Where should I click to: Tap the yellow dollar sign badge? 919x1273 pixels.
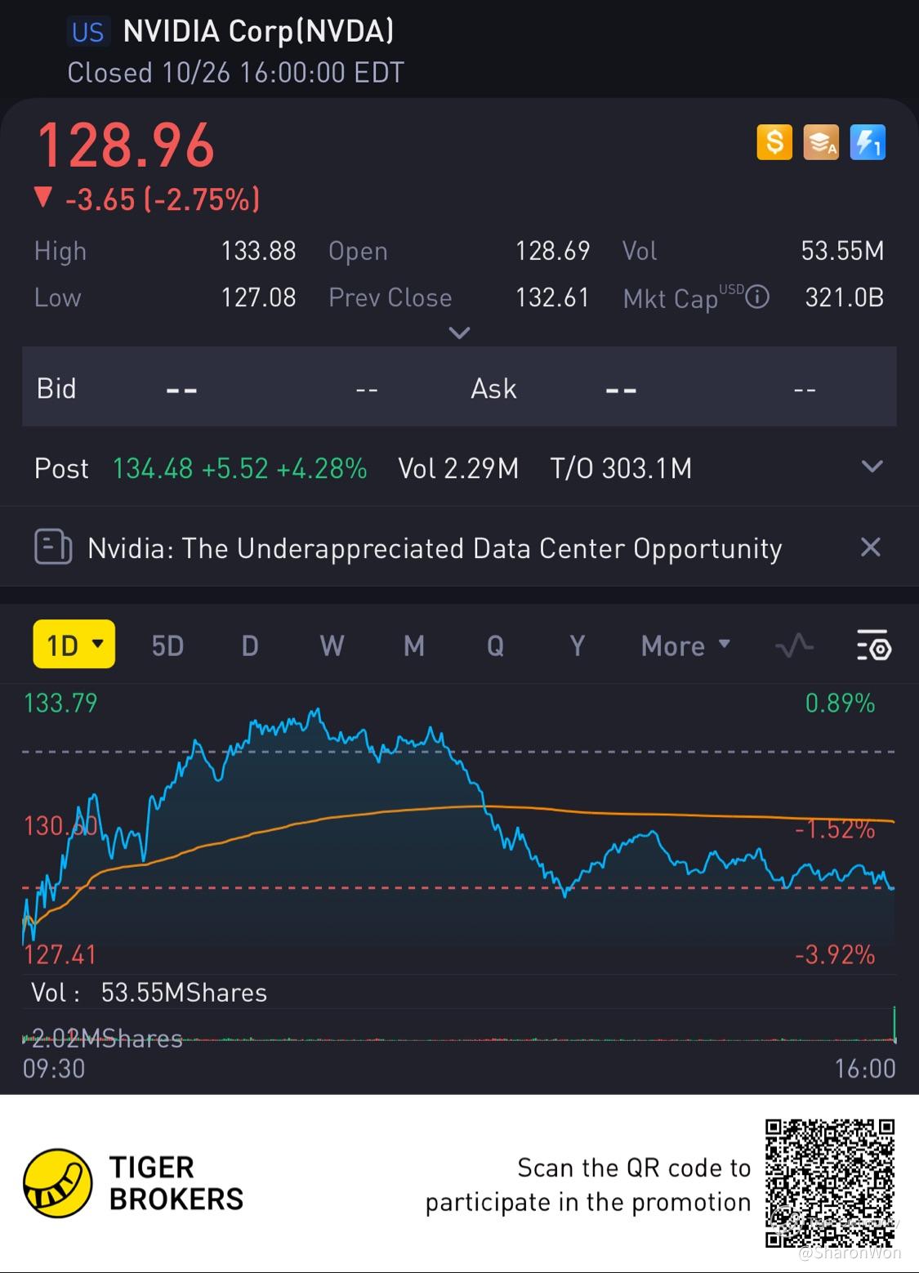tap(774, 143)
